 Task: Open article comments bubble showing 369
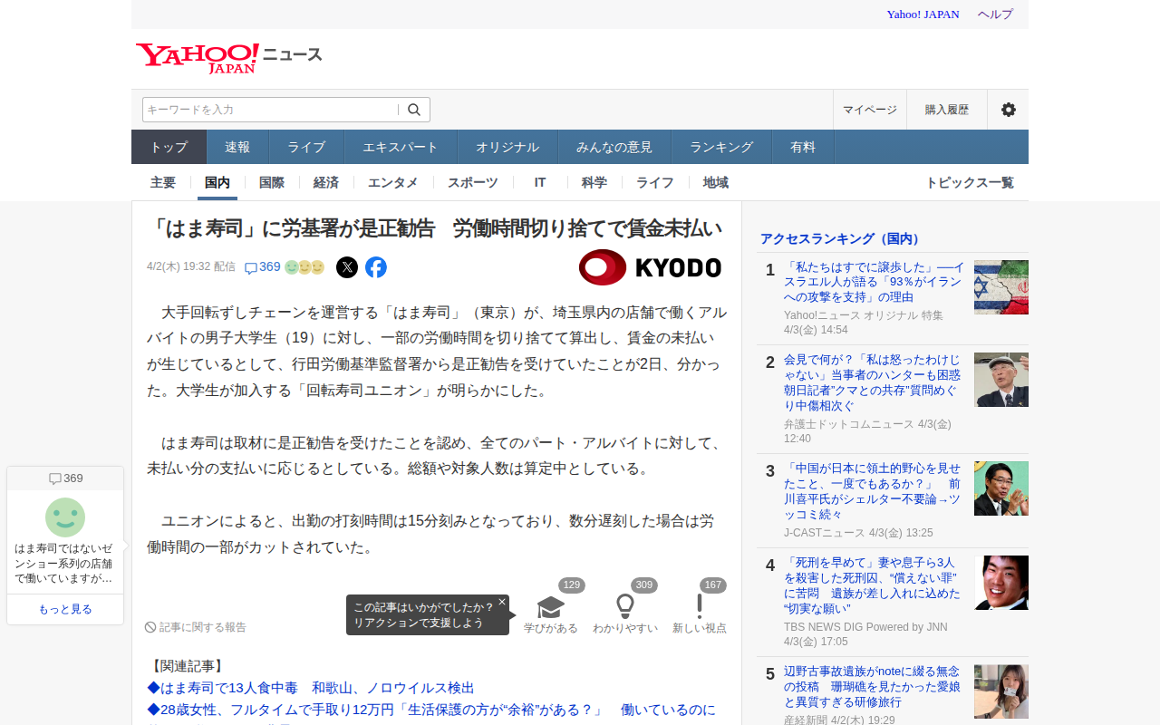pyautogui.click(x=263, y=267)
